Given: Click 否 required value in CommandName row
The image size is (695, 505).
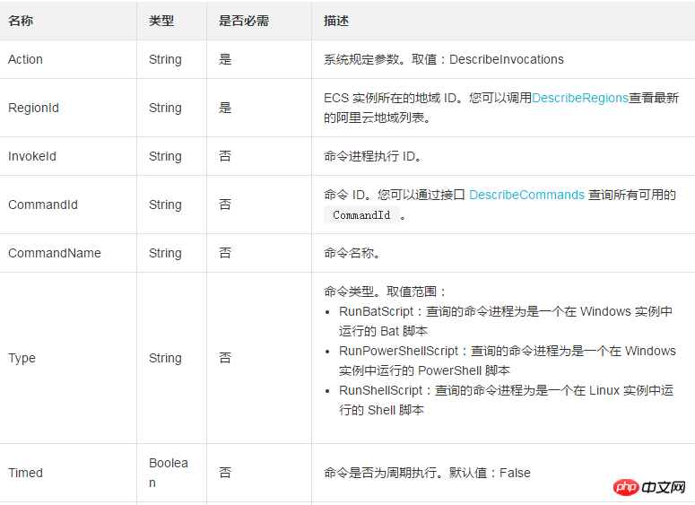Looking at the screenshot, I should tap(225, 253).
